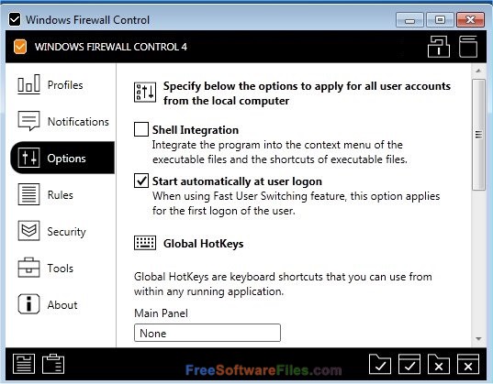Click the title bar checkbox app icon
493x384 pixels.
(x=15, y=19)
